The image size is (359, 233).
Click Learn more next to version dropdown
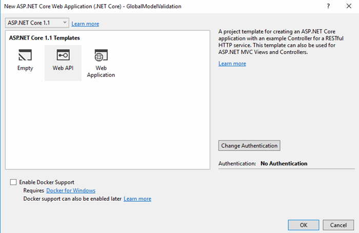[x=85, y=24]
